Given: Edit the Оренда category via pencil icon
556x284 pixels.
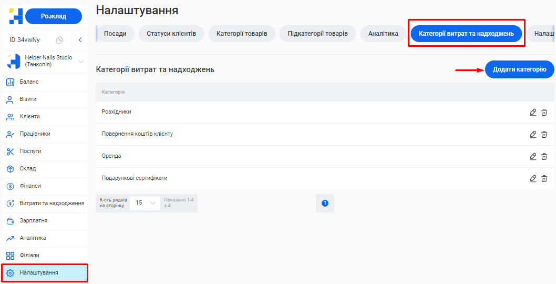Looking at the screenshot, I should click(533, 156).
